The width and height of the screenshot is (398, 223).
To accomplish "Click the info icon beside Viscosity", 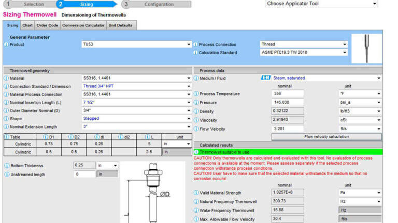I will point(196,120).
